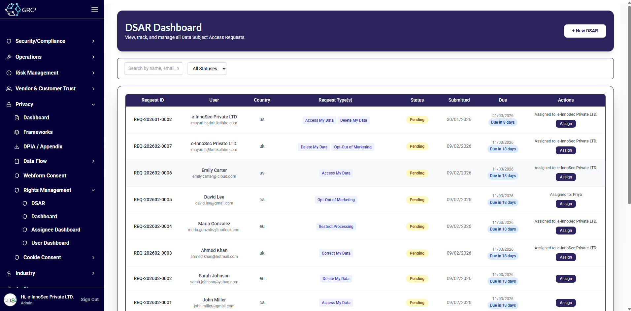The width and height of the screenshot is (631, 311).
Task: Collapse the Rights Management section
Action: click(93, 190)
